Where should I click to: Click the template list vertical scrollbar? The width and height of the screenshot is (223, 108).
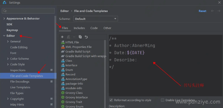pos(105,74)
